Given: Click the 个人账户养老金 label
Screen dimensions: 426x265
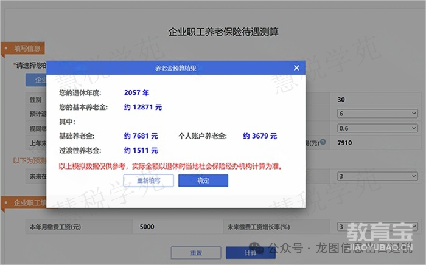Looking at the screenshot, I should pyautogui.click(x=203, y=136).
